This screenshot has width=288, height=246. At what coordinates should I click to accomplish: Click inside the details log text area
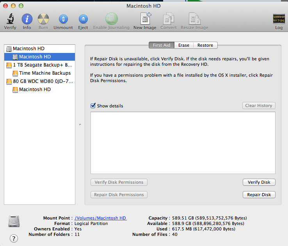pos(183,143)
